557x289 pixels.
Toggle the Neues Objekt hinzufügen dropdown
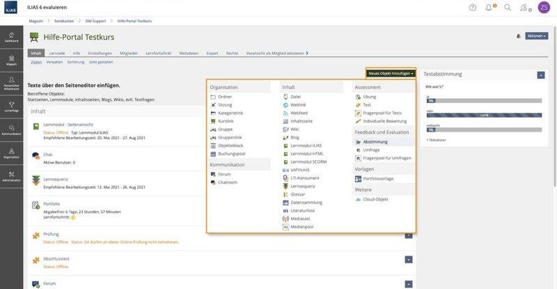pyautogui.click(x=391, y=73)
